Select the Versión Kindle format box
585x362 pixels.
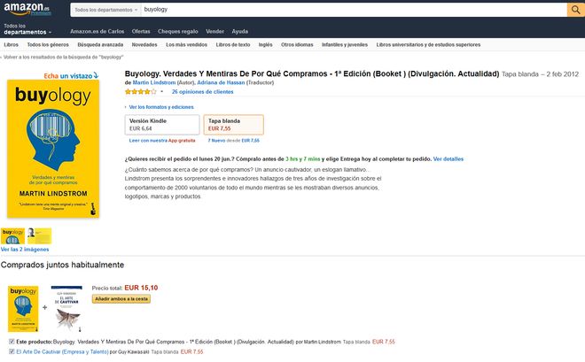tap(162, 125)
